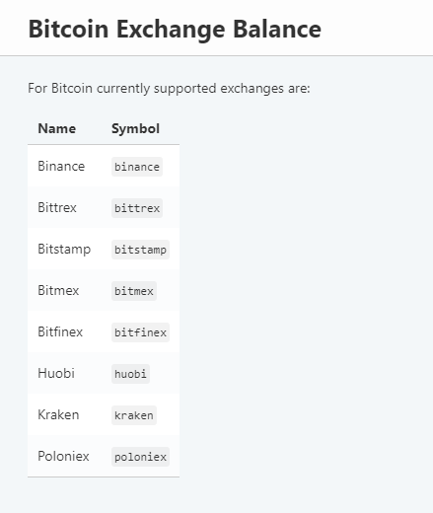Select the bitmex symbol code
Image resolution: width=433 pixels, height=513 pixels.
click(x=134, y=291)
